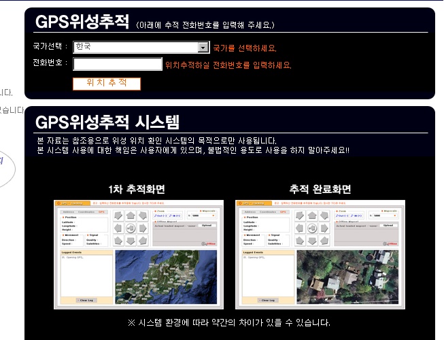Image resolution: width=444 pixels, height=340 pixels.
Task: Click center round button in 추적 완료화면 preview
Action: (x=312, y=228)
